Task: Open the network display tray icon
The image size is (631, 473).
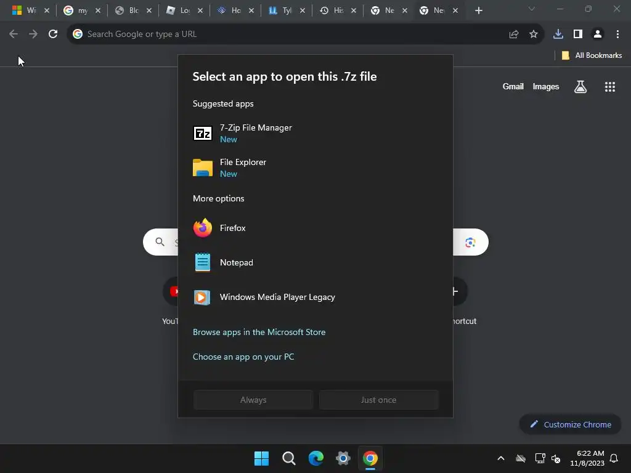Action: coord(540,458)
